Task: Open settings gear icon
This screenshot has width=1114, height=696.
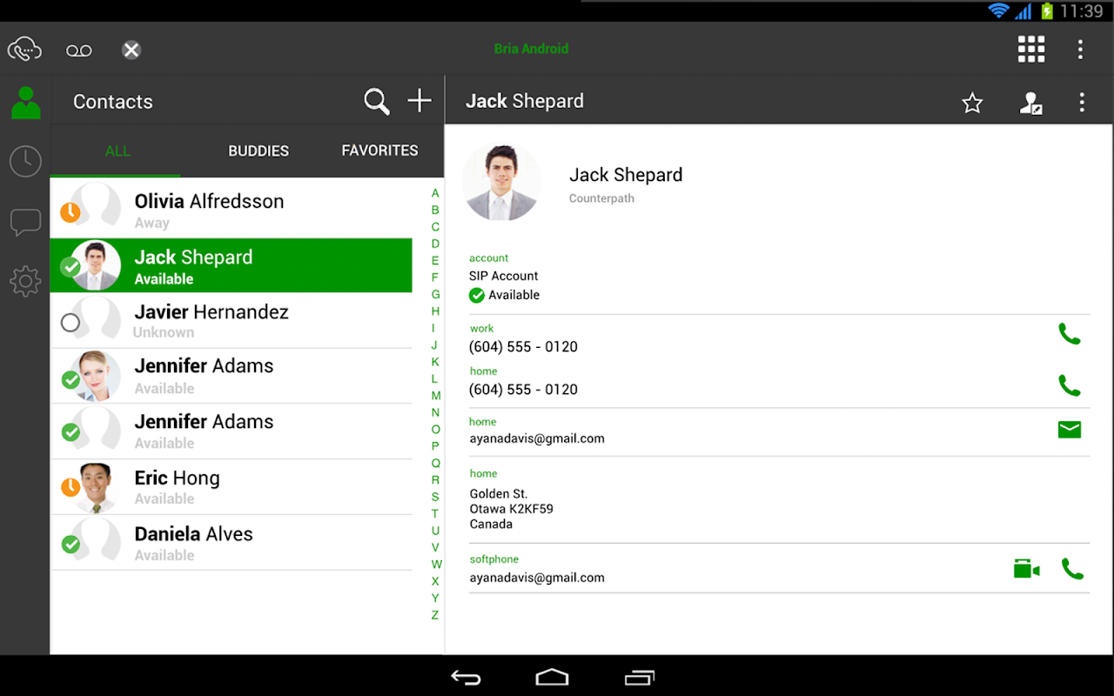Action: (x=25, y=281)
